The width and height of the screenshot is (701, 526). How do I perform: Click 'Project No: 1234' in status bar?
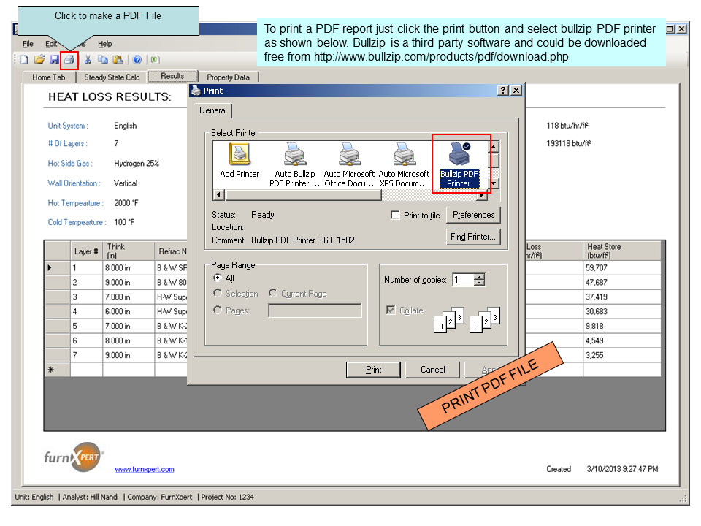(228, 497)
